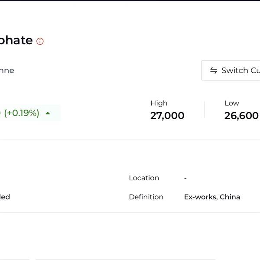Select the Ex-works, China definition text
Viewport: 260px width, 260px height.
[x=212, y=197]
